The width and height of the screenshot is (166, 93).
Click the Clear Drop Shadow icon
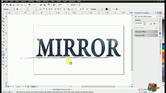pyautogui.click(x=117, y=9)
